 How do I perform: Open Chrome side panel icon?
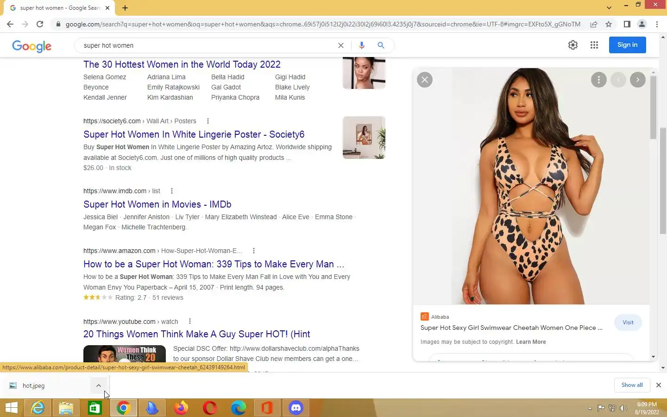coord(627,24)
